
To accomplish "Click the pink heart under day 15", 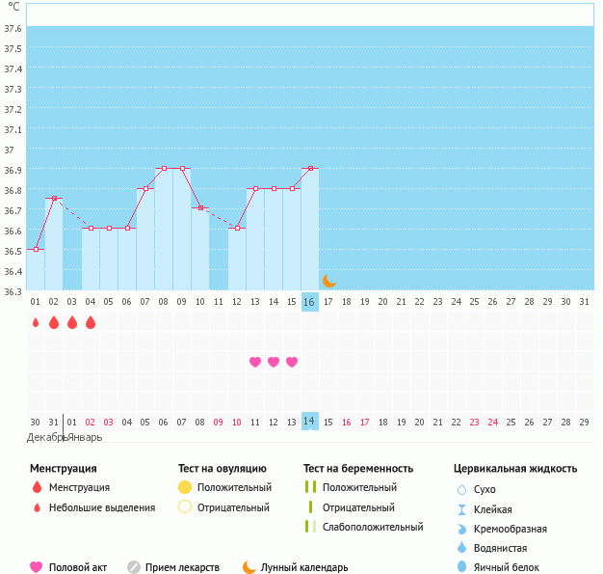I will pyautogui.click(x=292, y=362).
